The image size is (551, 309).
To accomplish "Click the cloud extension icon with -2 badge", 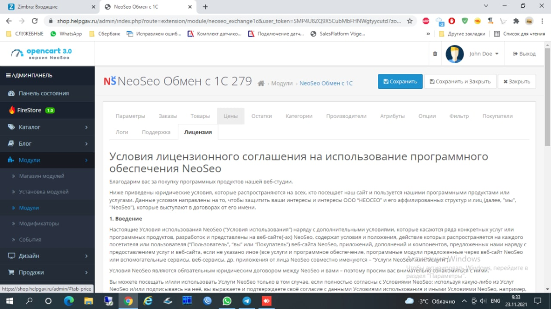I will pyautogui.click(x=439, y=21).
